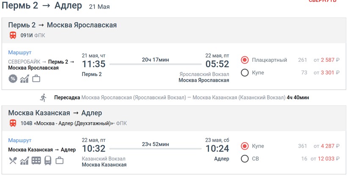Click the discount percent icon for train 091И
The width and height of the screenshot is (347, 176).
13,79
